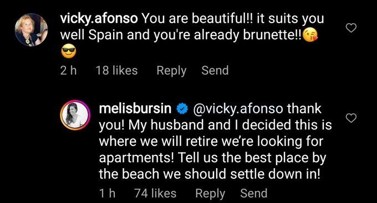Like melisbursin's reply with heart icon

pos(351,118)
